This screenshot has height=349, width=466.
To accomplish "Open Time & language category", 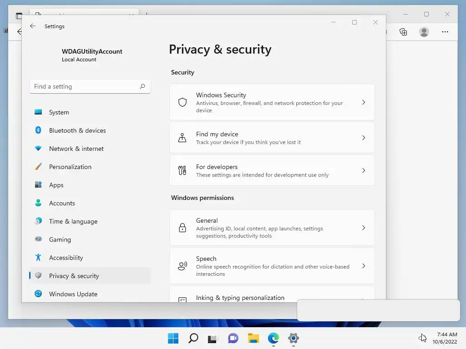I will [x=90, y=221].
